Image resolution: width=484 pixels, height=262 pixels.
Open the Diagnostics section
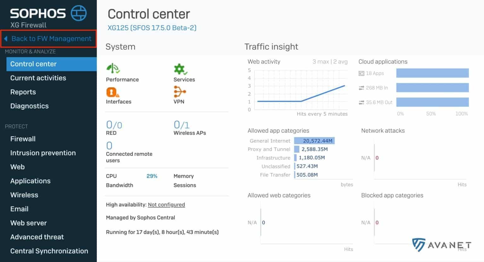(x=29, y=106)
